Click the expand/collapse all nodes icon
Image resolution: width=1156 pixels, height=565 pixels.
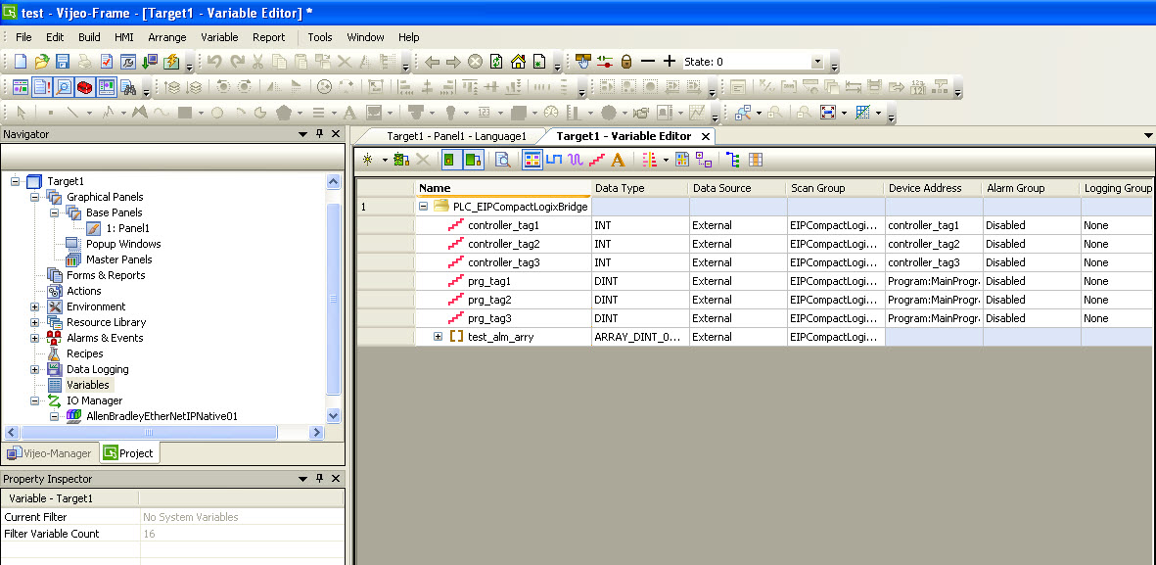click(x=704, y=160)
